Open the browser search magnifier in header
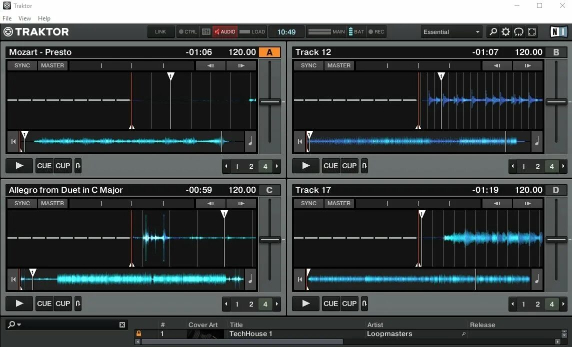The image size is (572, 347). 493,32
